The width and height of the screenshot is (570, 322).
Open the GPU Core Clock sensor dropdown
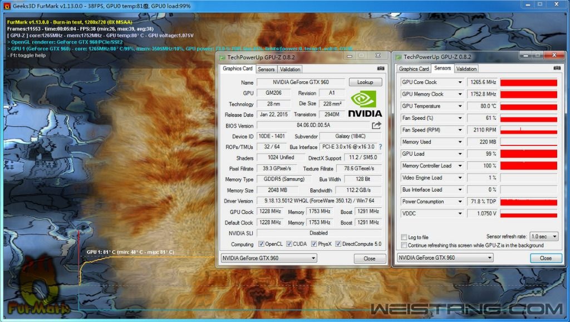(x=460, y=82)
